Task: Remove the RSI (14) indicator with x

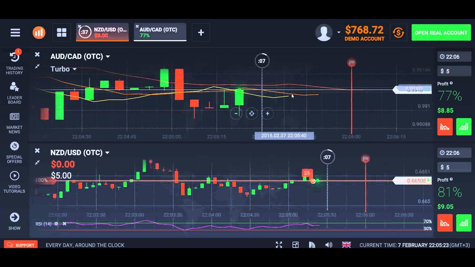Action: [64, 224]
